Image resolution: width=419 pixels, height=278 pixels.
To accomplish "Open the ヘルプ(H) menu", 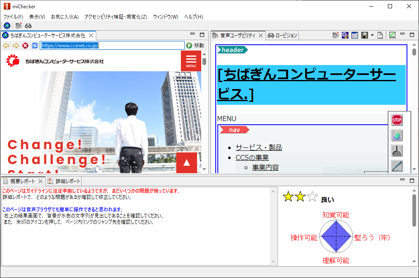I will click(x=193, y=17).
